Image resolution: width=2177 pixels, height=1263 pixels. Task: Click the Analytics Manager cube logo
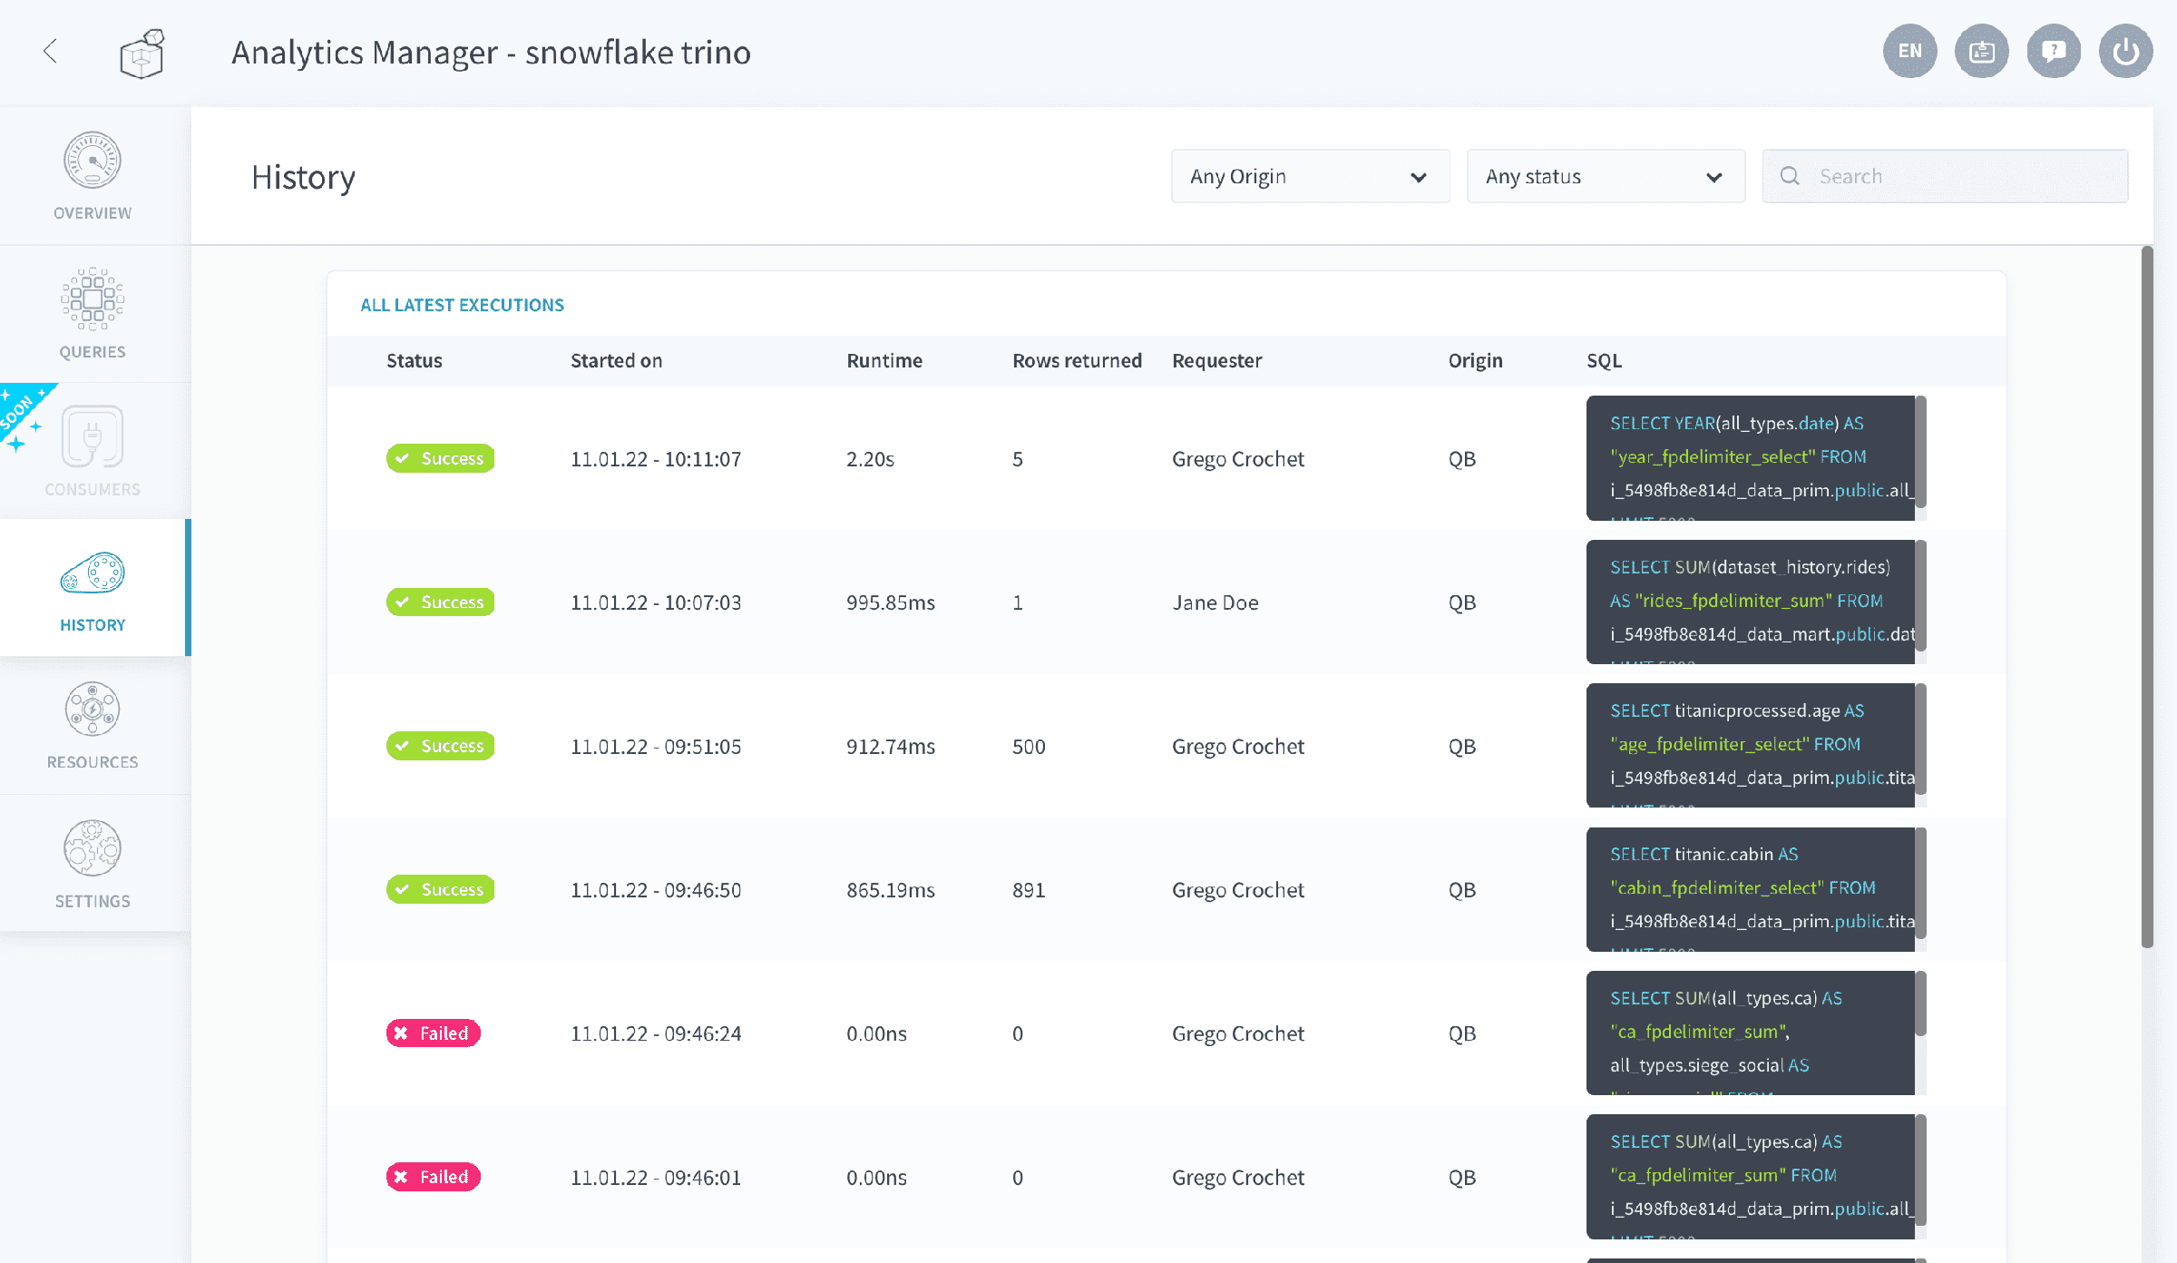pos(142,54)
